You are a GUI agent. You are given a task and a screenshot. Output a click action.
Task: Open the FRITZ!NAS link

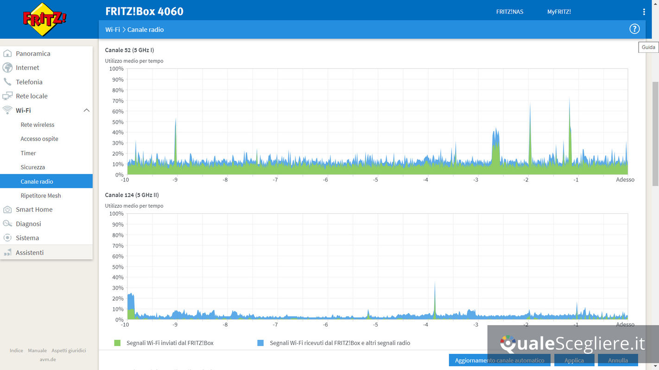coord(509,12)
